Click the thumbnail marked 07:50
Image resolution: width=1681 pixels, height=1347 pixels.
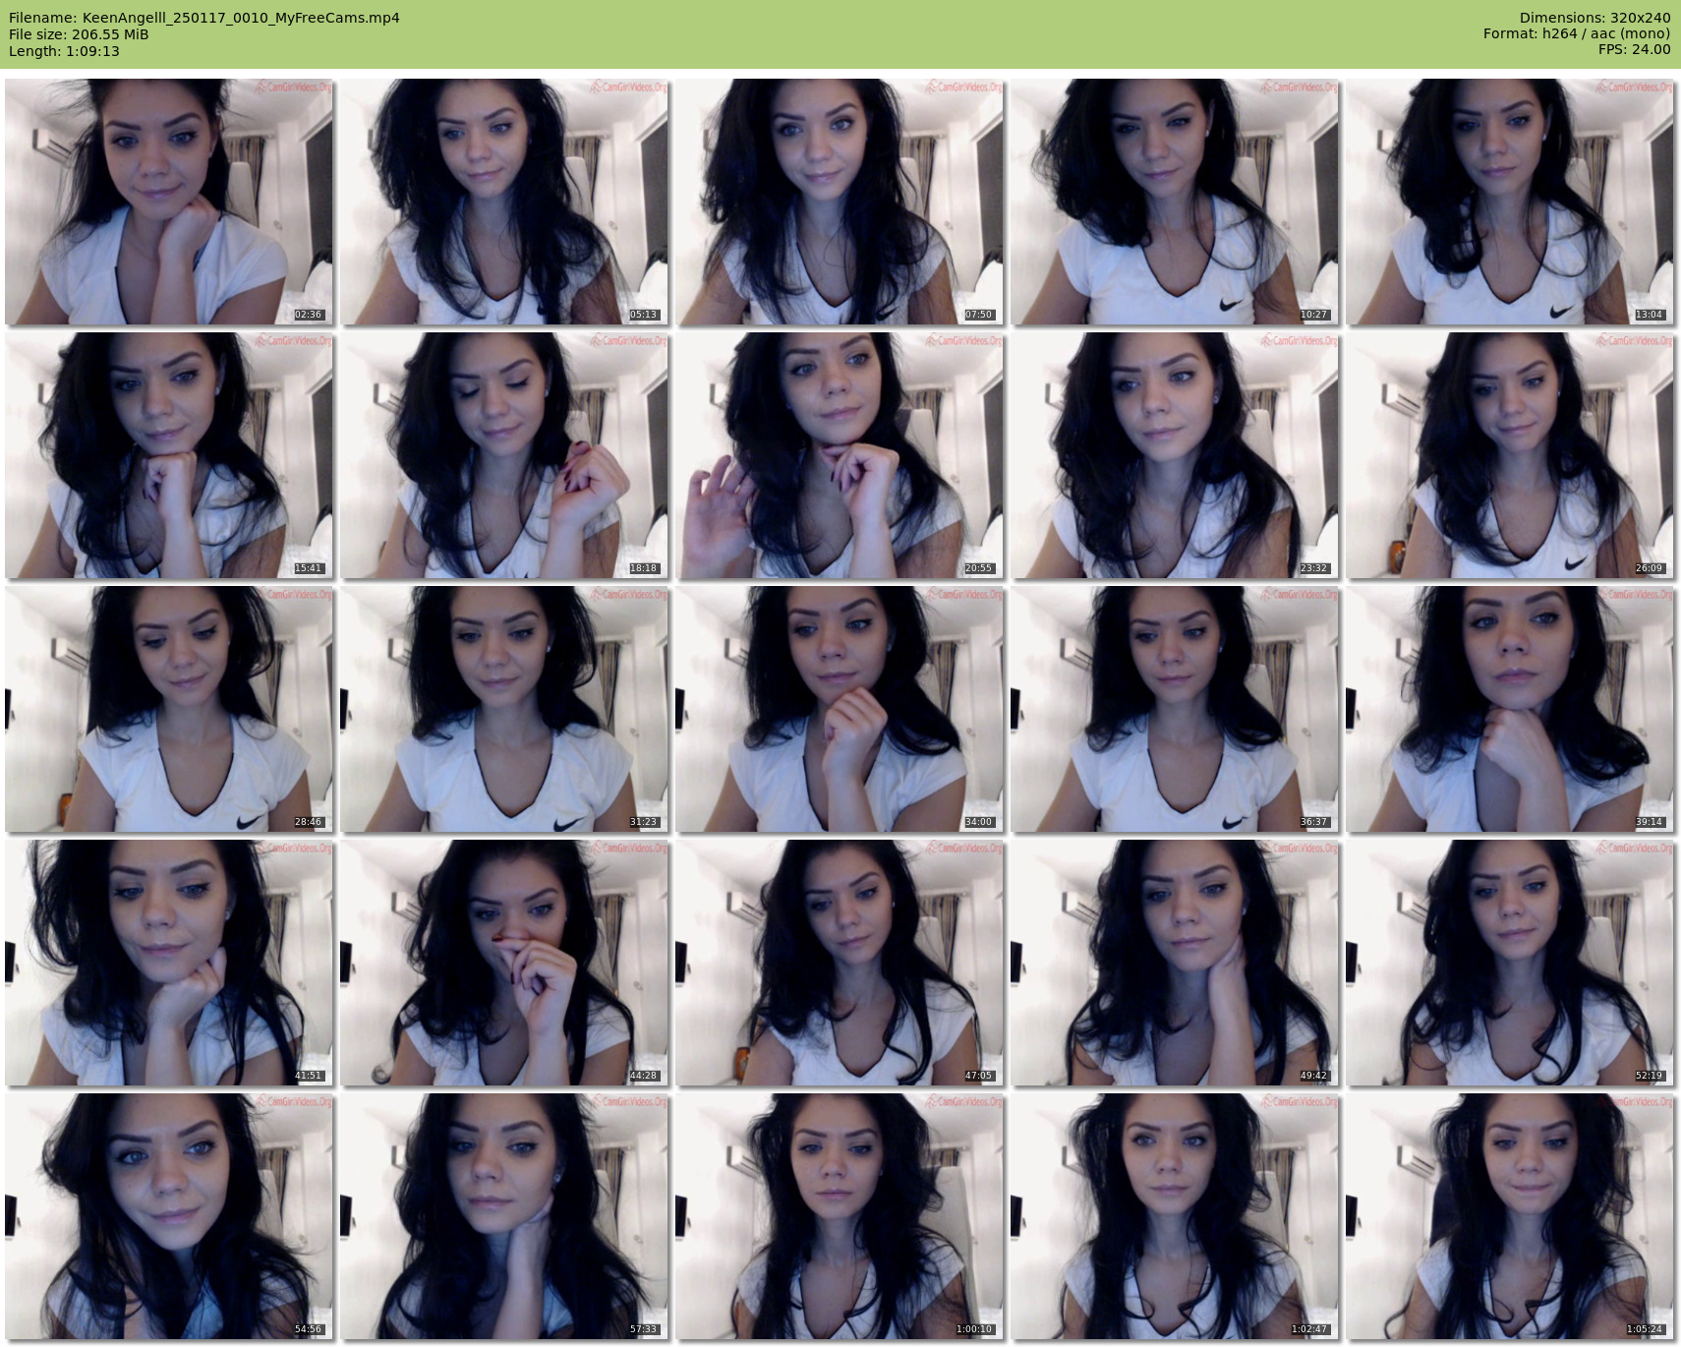tap(840, 202)
